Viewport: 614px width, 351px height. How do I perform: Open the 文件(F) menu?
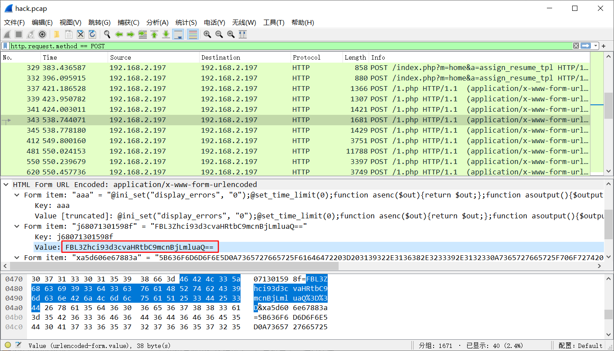[14, 23]
